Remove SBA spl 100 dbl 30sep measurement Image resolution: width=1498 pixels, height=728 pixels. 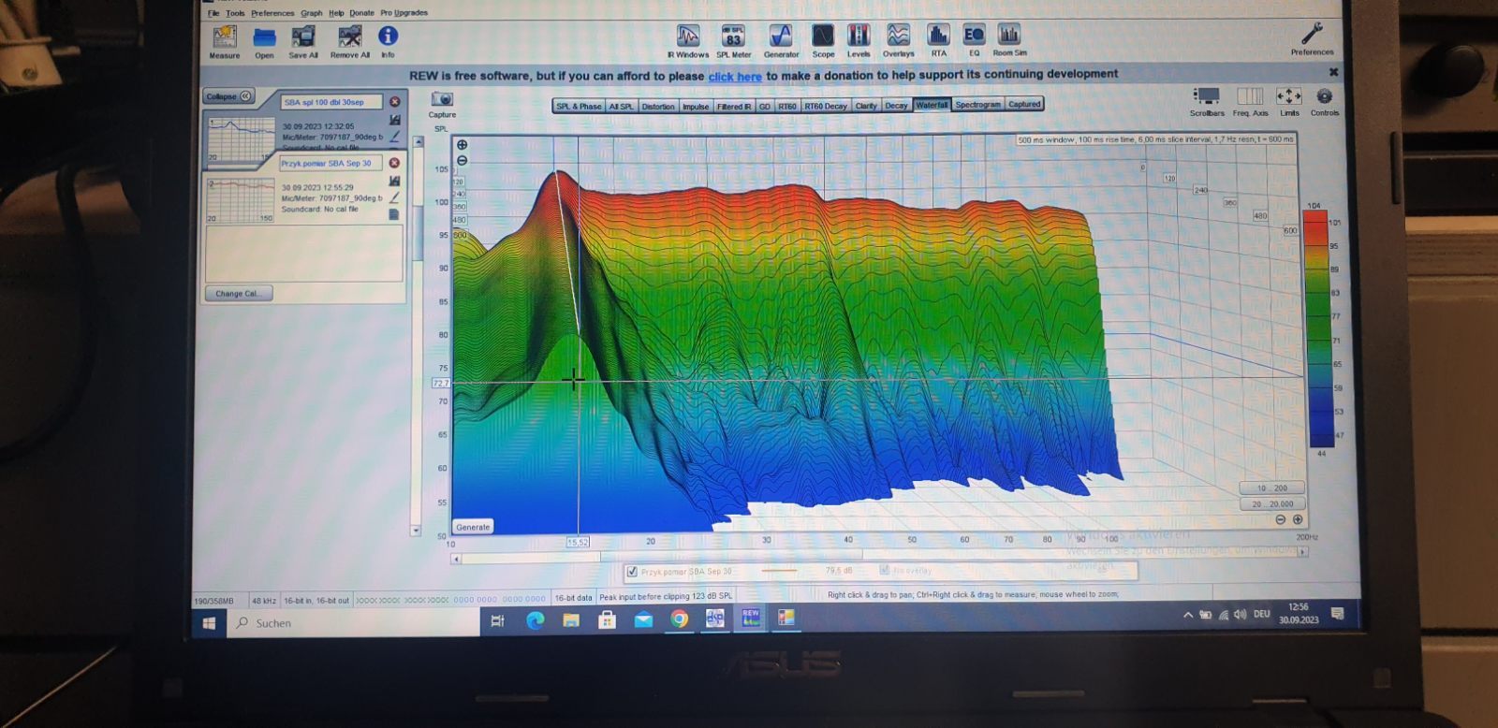pyautogui.click(x=394, y=102)
